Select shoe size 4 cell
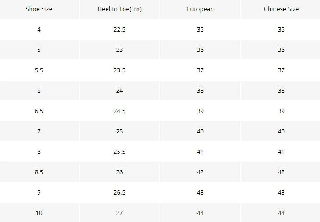320x222 pixels. (39, 29)
